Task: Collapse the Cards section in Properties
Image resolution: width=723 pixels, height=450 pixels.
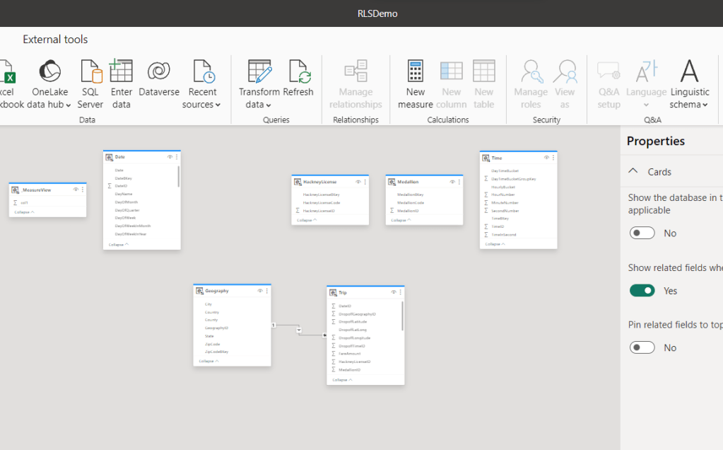Action: (x=633, y=172)
